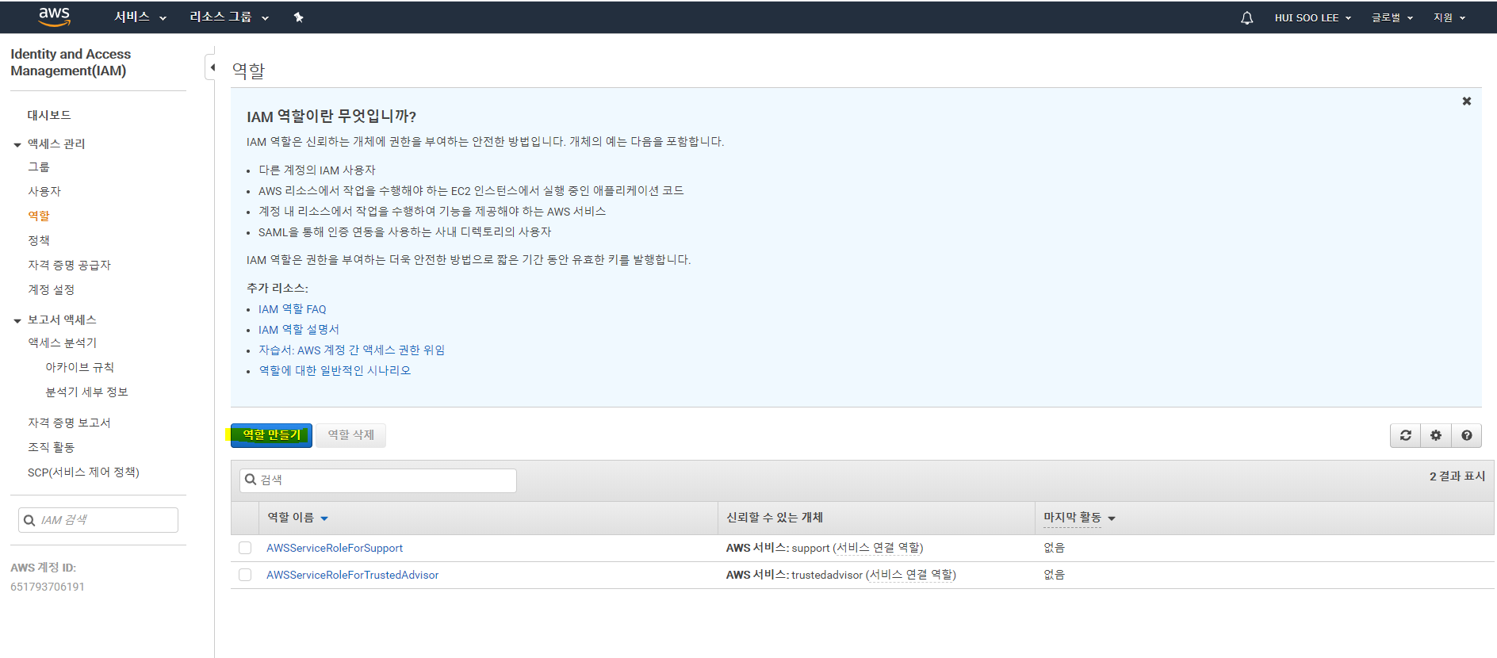Open the 리소스 그룹 dropdown
Screen dimensions: 1497x658
[229, 17]
